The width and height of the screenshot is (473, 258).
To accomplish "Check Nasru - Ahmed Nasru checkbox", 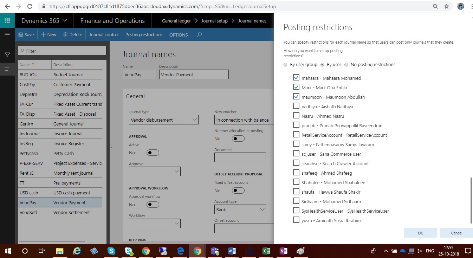I will point(296,116).
